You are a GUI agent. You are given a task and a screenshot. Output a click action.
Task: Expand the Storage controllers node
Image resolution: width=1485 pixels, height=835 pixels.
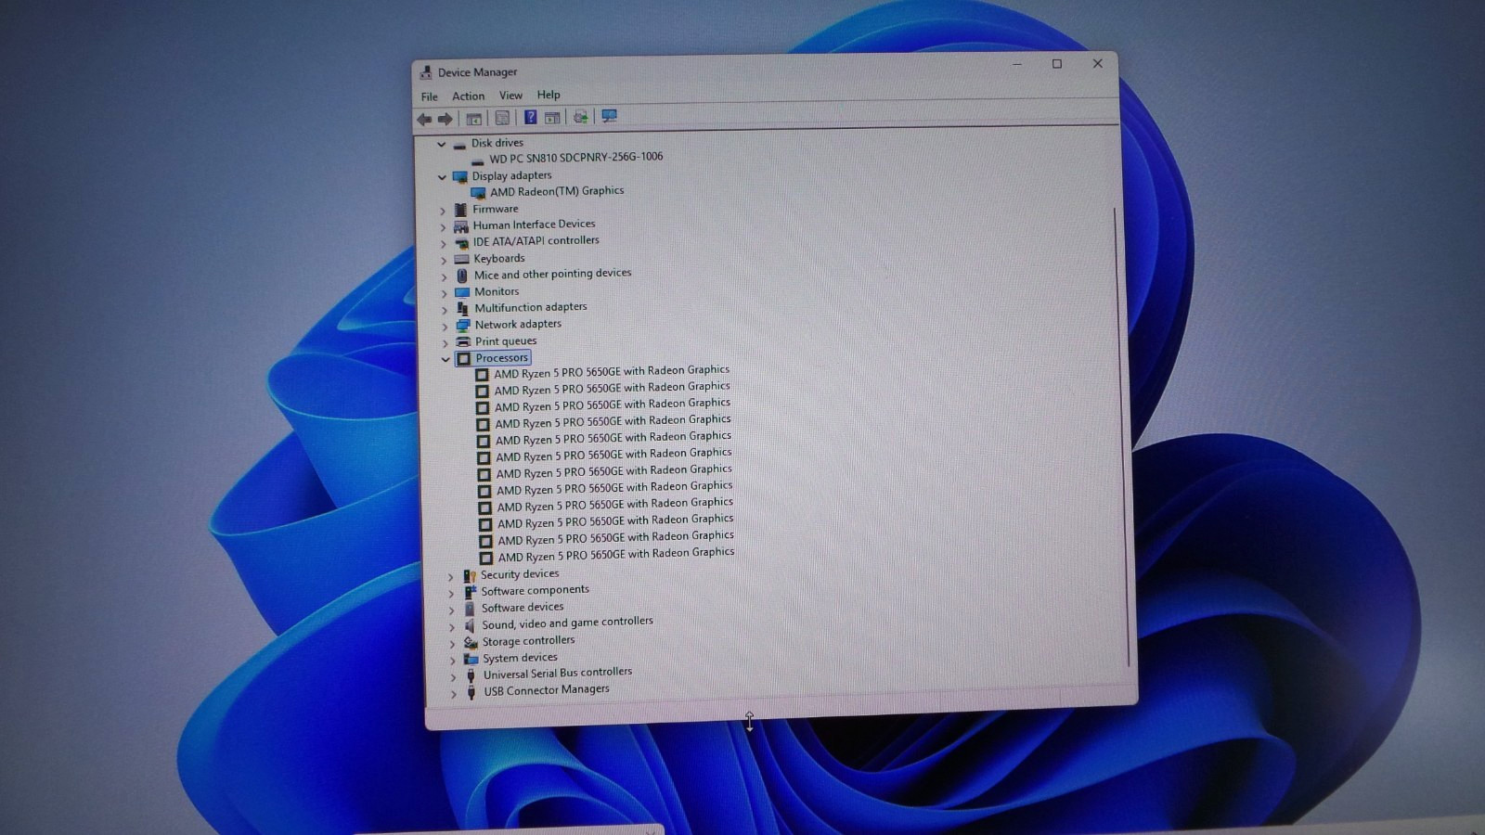(453, 644)
